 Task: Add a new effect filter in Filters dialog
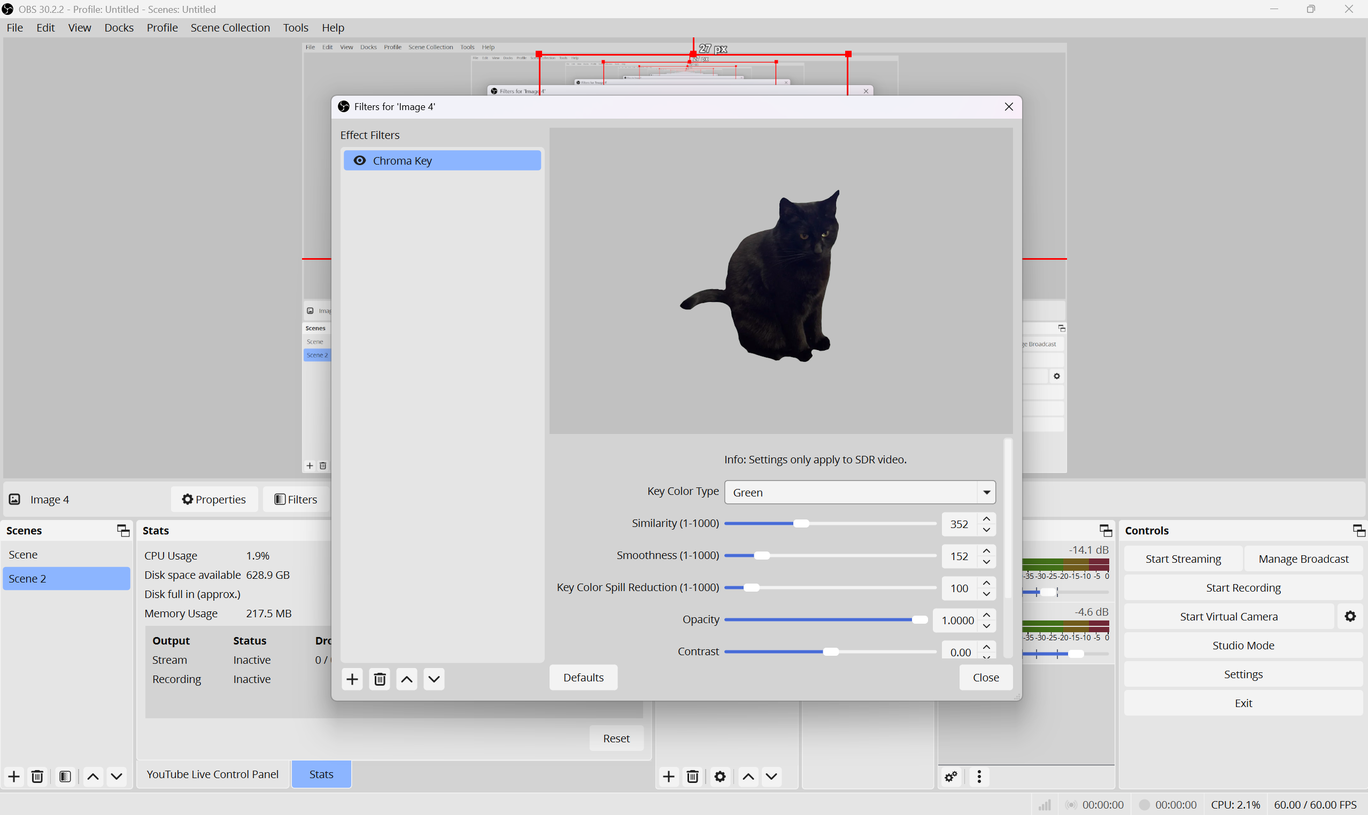(352, 679)
